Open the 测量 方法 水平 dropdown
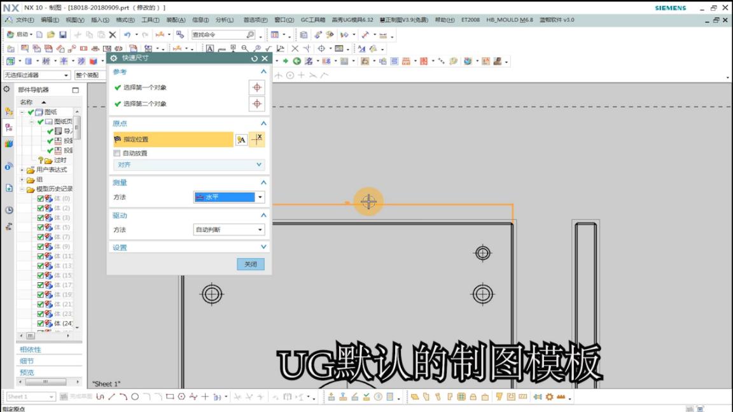Viewport: 733px width, 412px height. (229, 197)
